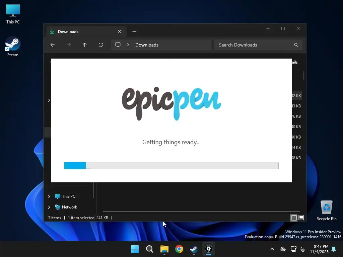Click the forward navigation arrow
The image size is (343, 257).
tap(69, 45)
